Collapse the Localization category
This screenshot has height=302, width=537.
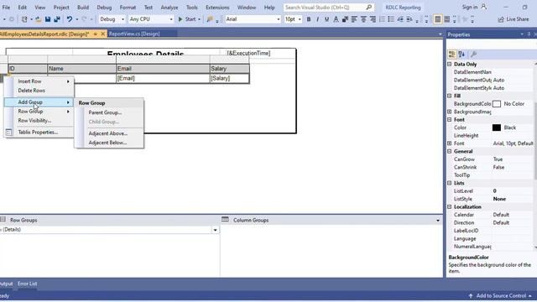(450, 207)
